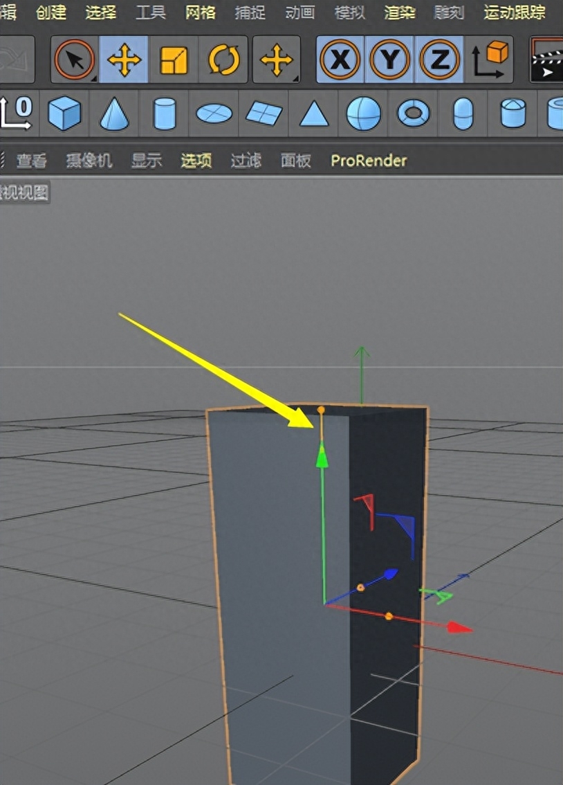The width and height of the screenshot is (563, 785).
Task: Toggle Y axis lock
Action: [389, 60]
